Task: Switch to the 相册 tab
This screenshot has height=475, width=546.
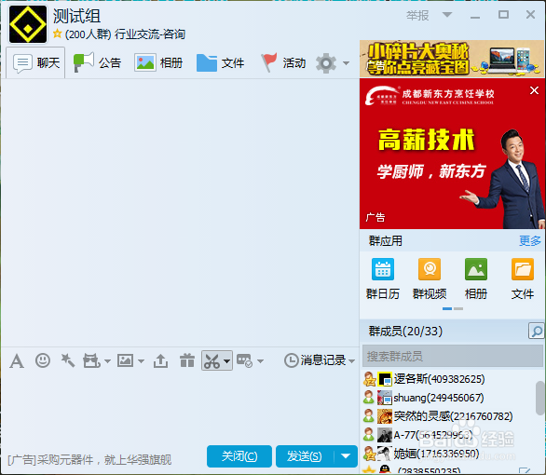Action: pyautogui.click(x=158, y=63)
